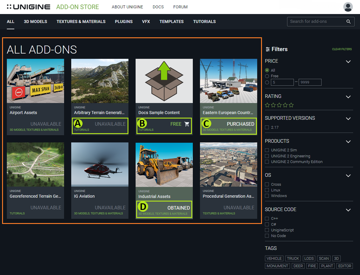Screen dimensions: 360x275
Task: Select the PLANT tag
Action: 327,266
